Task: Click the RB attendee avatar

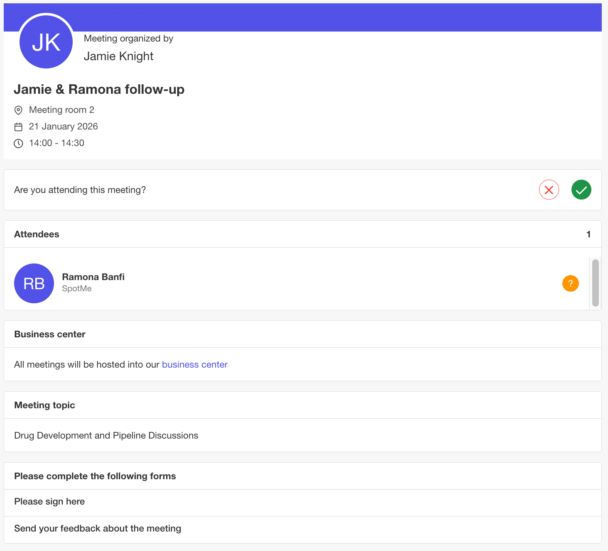Action: click(34, 283)
